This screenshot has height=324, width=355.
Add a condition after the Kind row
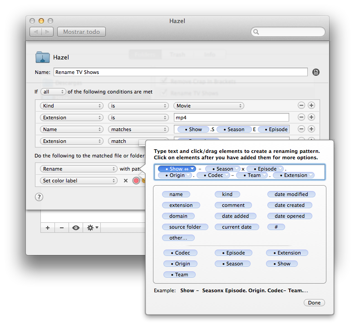311,105
